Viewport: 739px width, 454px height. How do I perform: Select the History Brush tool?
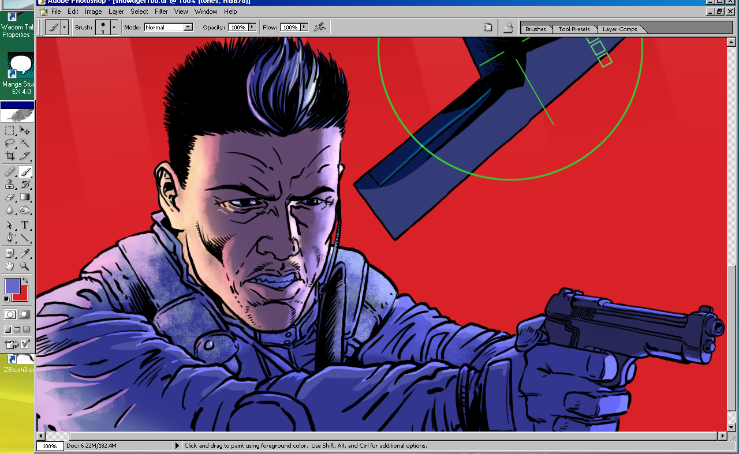[x=25, y=185]
